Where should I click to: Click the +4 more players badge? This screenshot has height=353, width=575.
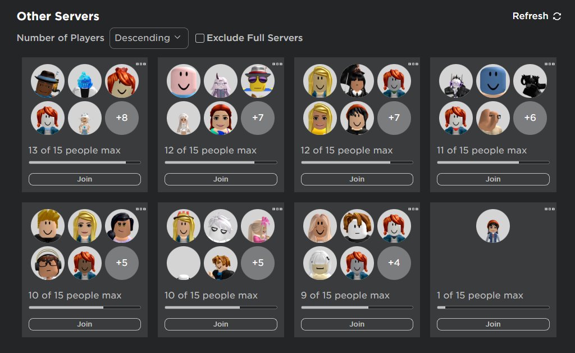click(394, 263)
